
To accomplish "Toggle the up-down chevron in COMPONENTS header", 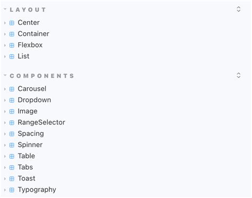I will [239, 75].
